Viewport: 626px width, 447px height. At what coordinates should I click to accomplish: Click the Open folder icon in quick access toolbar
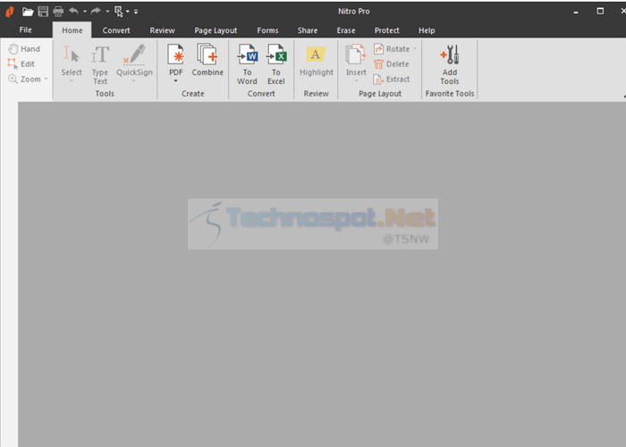pos(28,12)
